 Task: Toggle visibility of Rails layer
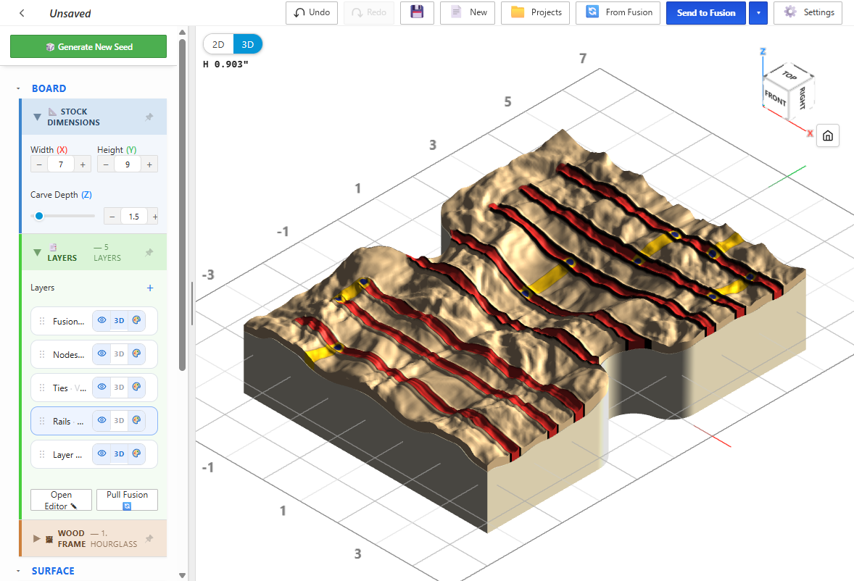point(101,420)
